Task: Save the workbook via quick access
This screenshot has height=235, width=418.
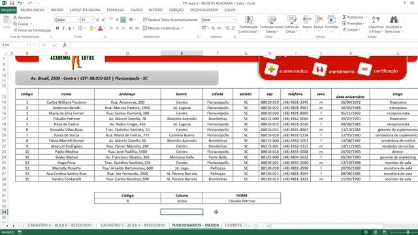Action: pyautogui.click(x=12, y=3)
